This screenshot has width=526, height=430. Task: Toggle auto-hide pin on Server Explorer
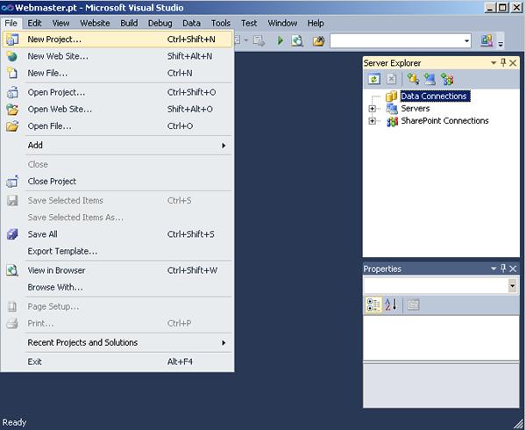(x=503, y=62)
